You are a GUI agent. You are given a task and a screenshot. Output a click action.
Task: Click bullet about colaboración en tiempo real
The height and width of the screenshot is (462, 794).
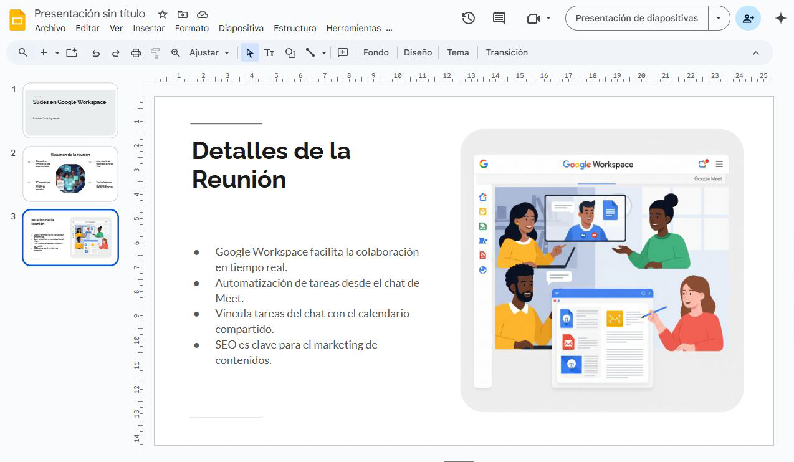[x=317, y=259]
